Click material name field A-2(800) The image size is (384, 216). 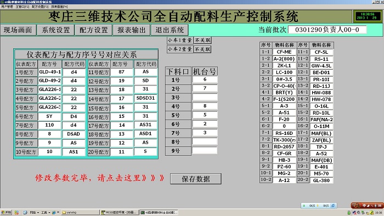tap(284, 59)
